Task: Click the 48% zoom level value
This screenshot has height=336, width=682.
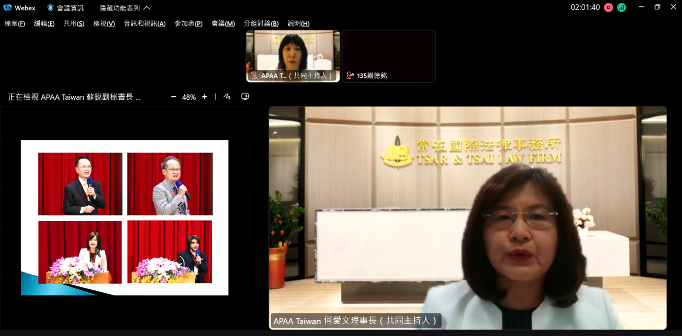Action: coord(189,97)
